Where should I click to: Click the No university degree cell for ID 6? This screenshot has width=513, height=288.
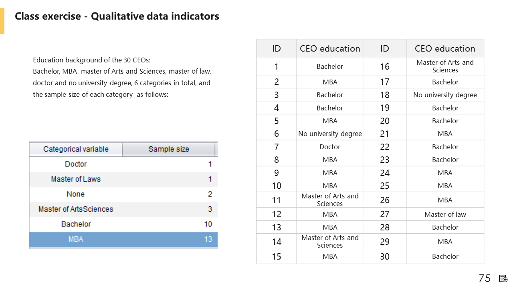pos(330,134)
